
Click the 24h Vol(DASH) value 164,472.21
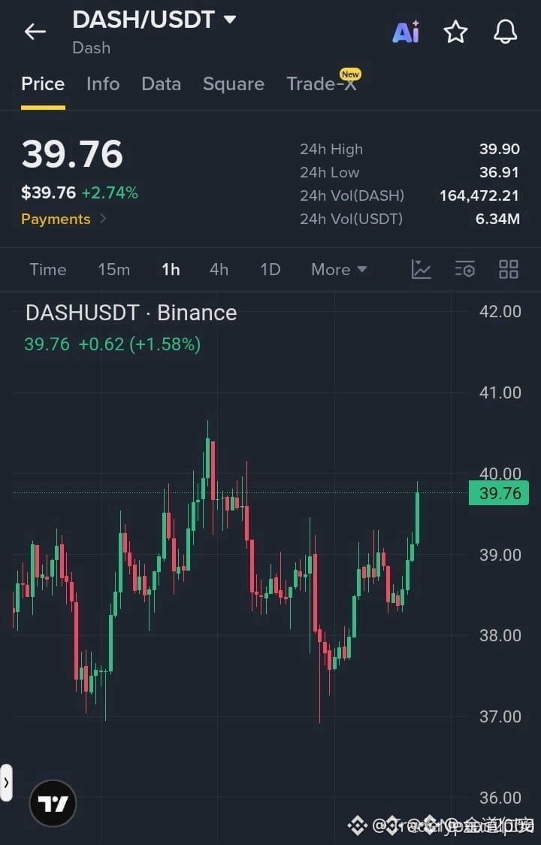click(479, 195)
